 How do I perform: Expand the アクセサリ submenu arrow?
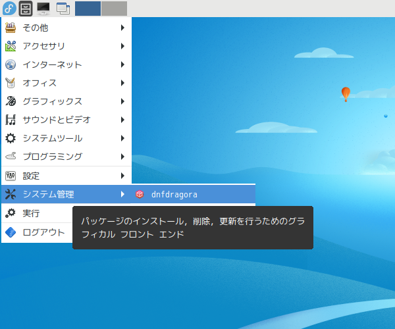coord(122,46)
